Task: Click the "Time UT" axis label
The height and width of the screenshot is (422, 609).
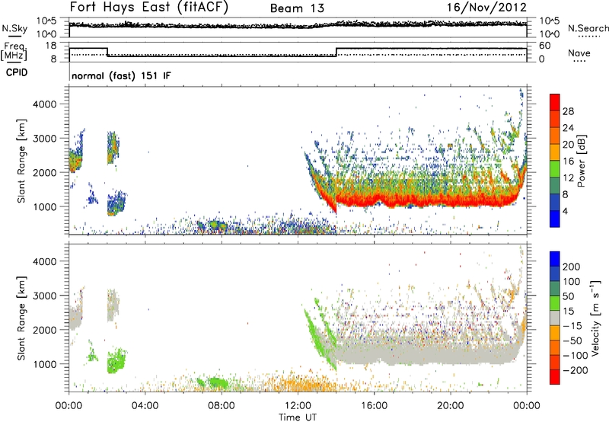Action: [x=298, y=417]
